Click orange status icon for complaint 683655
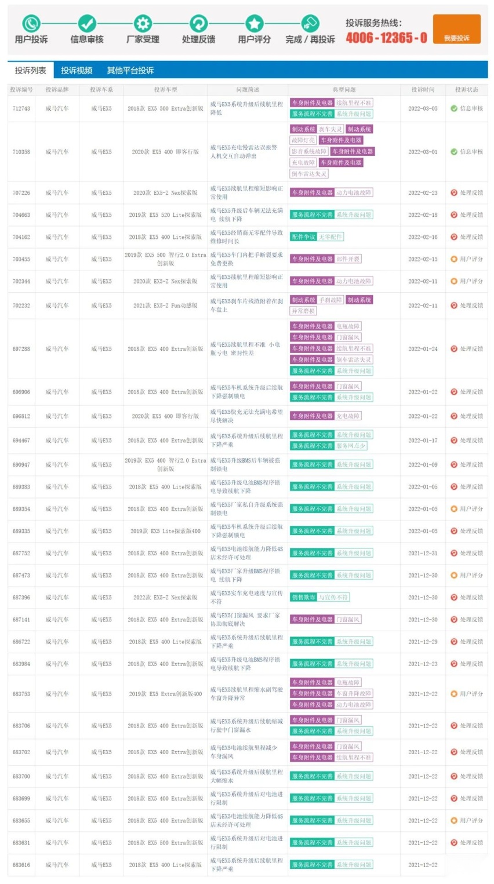 tap(454, 821)
